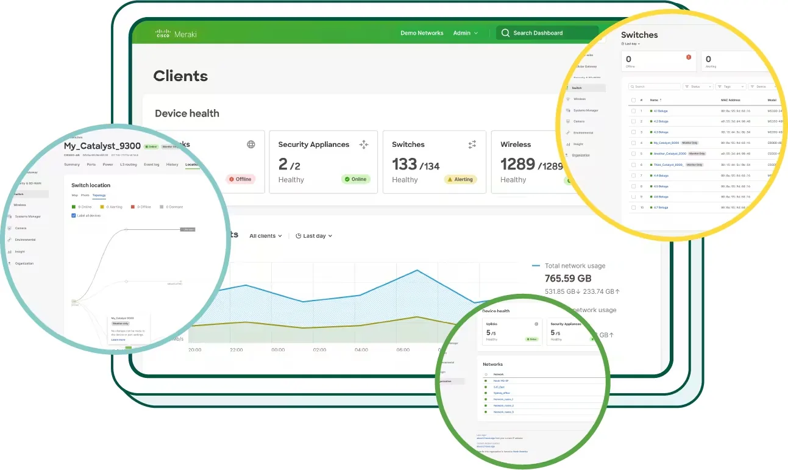The width and height of the screenshot is (788, 470).
Task: Click the search field in Switches table
Action: pyautogui.click(x=655, y=87)
